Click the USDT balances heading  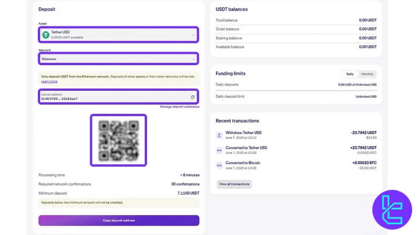coord(232,9)
